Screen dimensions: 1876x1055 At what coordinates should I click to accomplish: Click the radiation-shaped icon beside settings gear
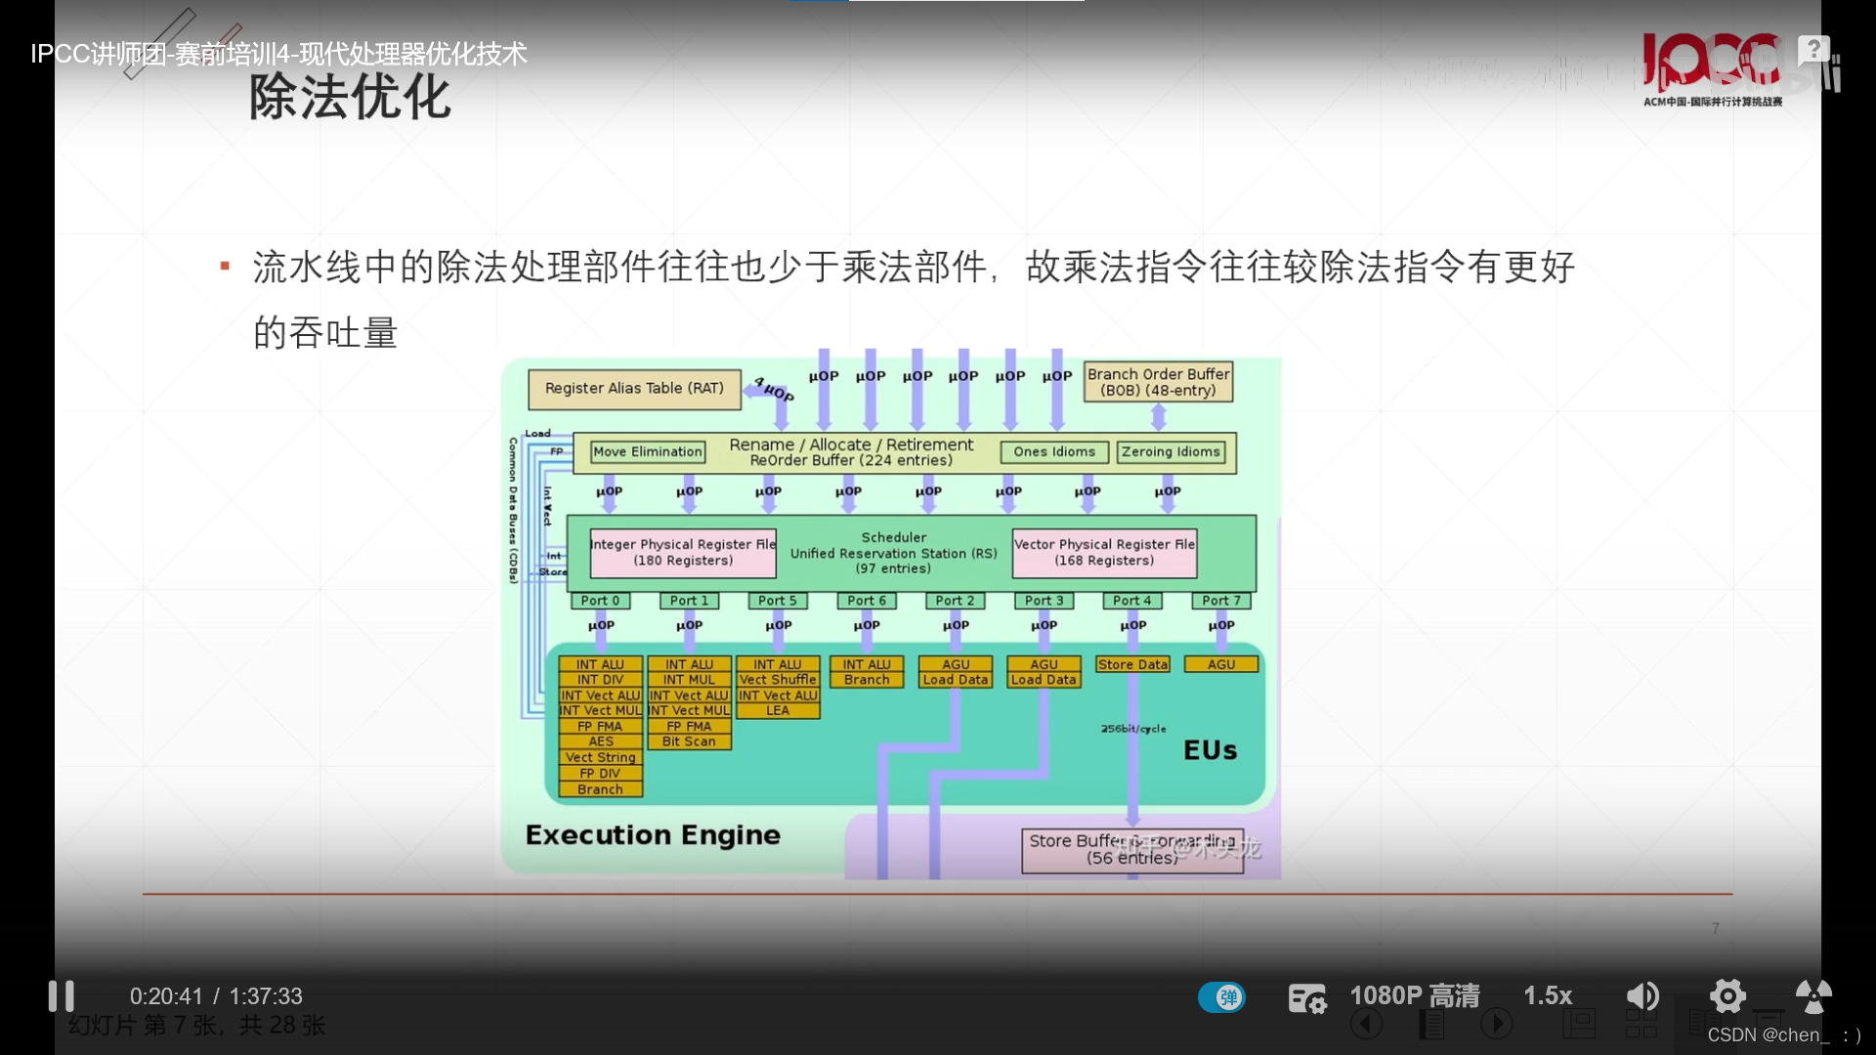click(1813, 996)
